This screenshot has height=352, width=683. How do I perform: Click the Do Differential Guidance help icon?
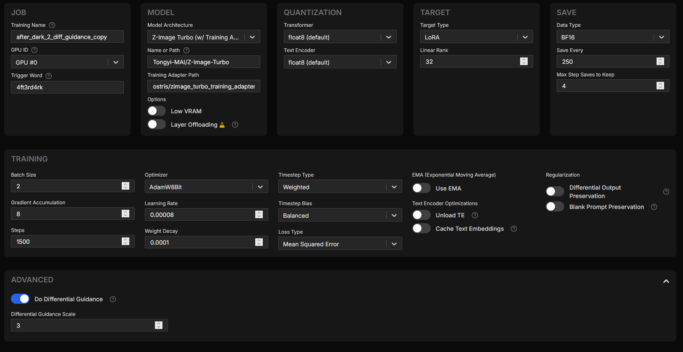[113, 299]
